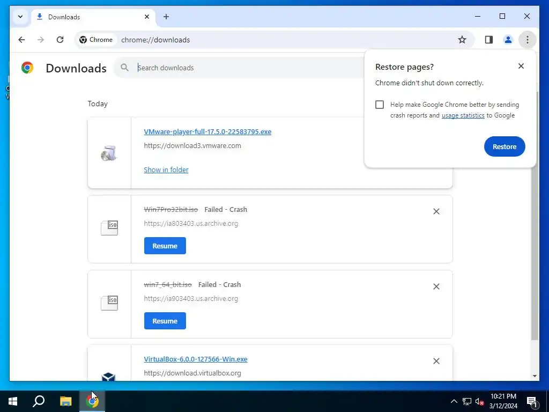Show VMware installer in folder
This screenshot has width=549, height=412.
166,170
